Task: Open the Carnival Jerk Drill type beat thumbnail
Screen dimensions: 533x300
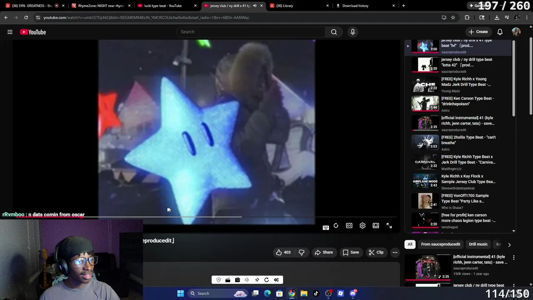Action: [x=425, y=162]
